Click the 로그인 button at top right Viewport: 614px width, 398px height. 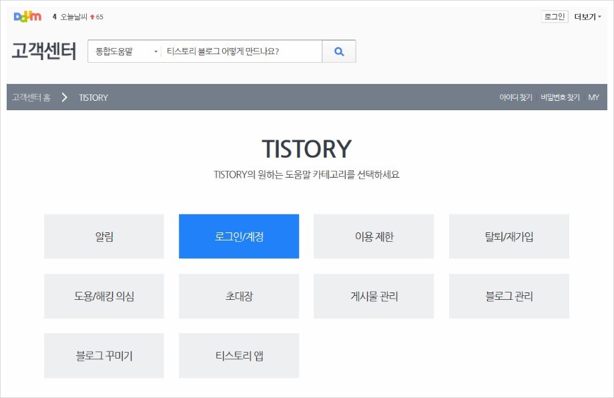pos(555,17)
